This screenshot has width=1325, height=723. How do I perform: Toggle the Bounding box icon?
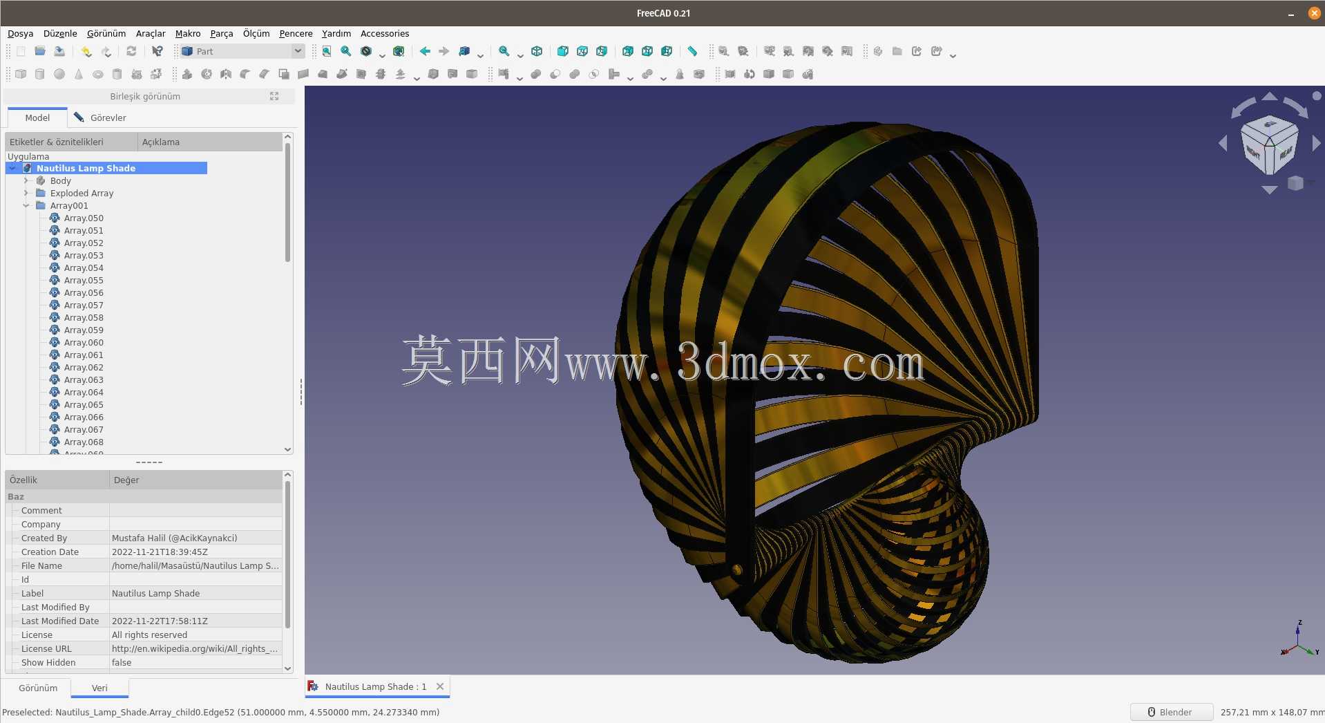click(399, 51)
